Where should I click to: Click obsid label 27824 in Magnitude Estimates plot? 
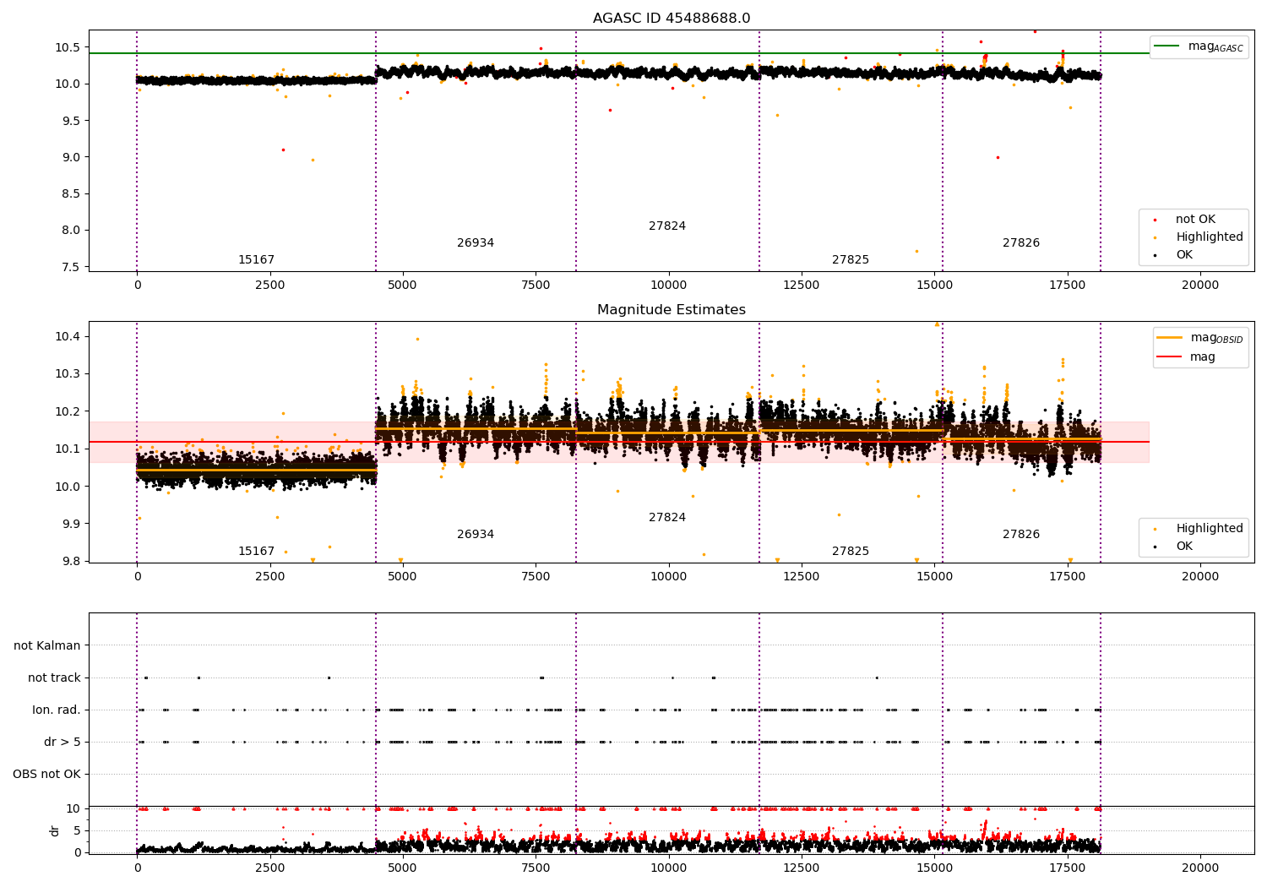[667, 518]
